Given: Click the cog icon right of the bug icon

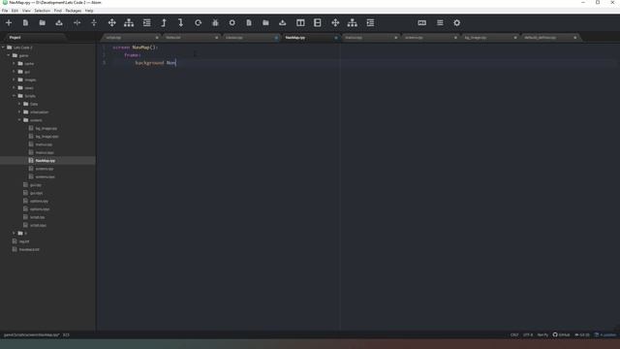Looking at the screenshot, I should [232, 23].
